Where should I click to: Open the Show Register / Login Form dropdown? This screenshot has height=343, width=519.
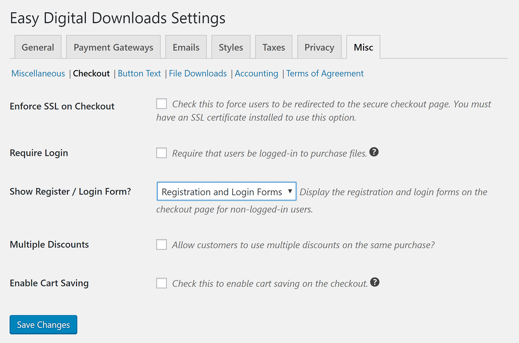click(226, 191)
